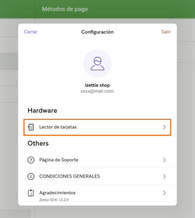This screenshot has width=195, height=218.
Task: Click the Izettle shop account name
Action: pyautogui.click(x=97, y=85)
